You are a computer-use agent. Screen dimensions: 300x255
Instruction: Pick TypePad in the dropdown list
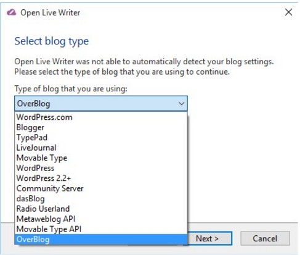[101, 138]
